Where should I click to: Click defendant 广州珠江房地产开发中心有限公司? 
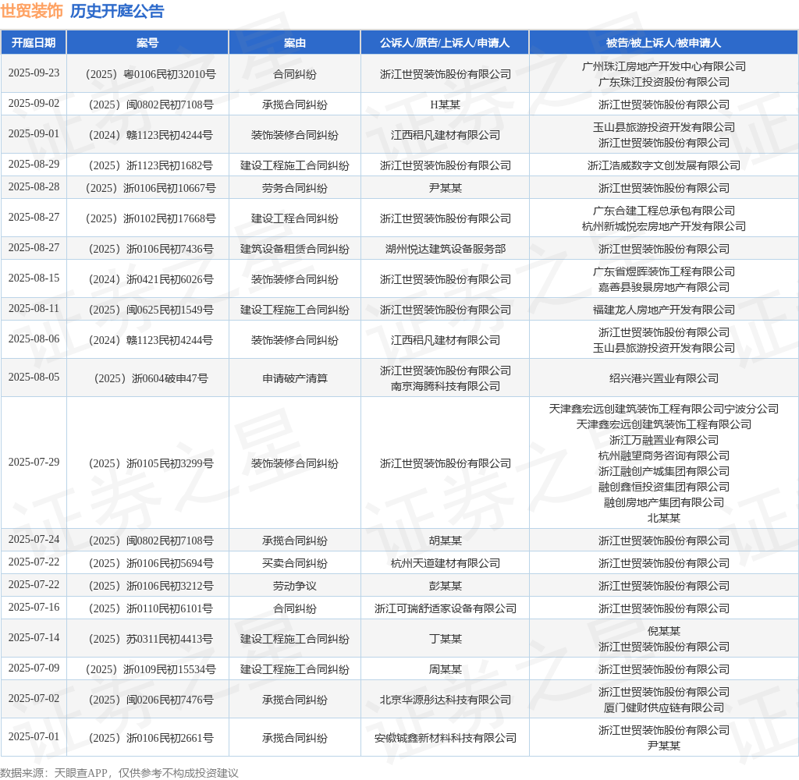point(663,66)
